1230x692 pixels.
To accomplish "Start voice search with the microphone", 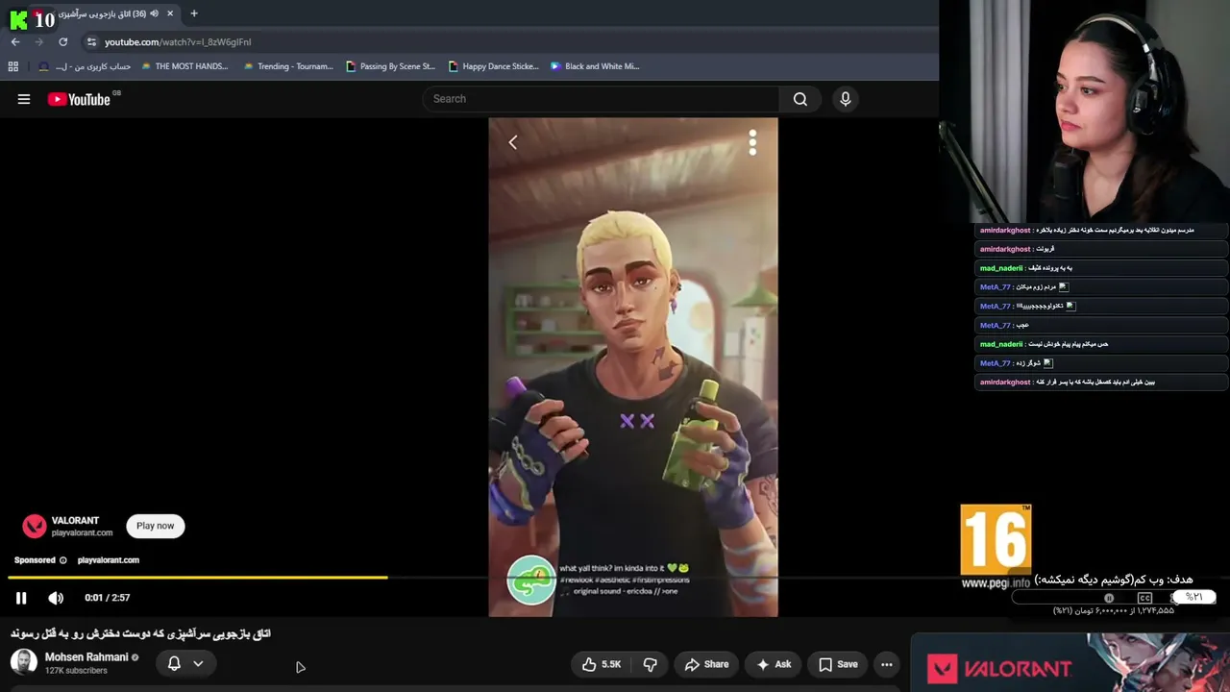I will click(x=846, y=99).
